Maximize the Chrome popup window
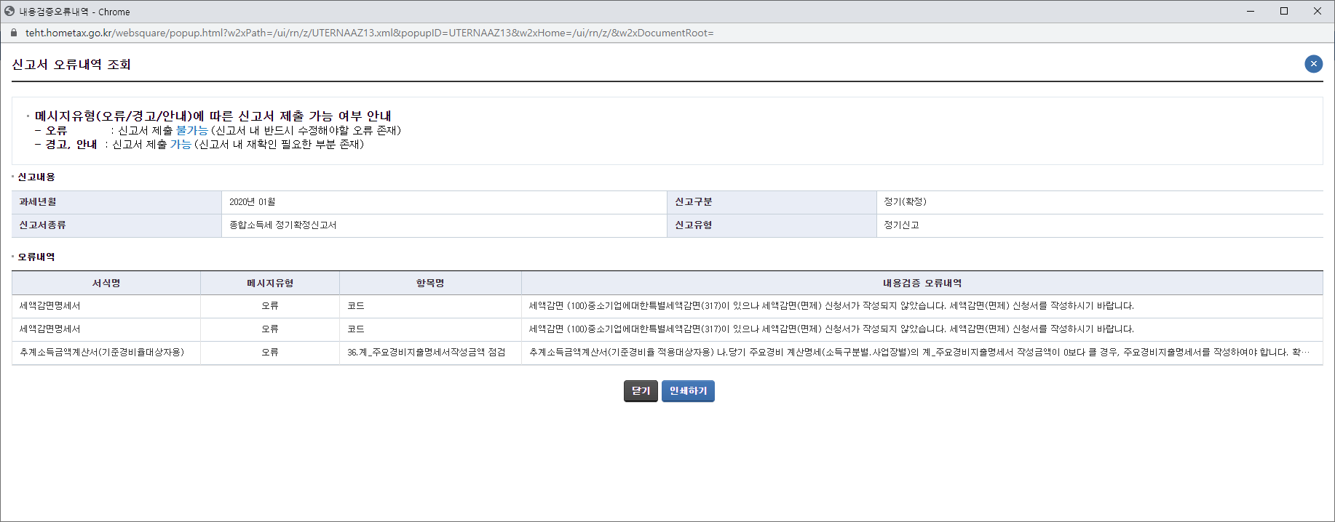The height and width of the screenshot is (522, 1335). tap(1284, 12)
